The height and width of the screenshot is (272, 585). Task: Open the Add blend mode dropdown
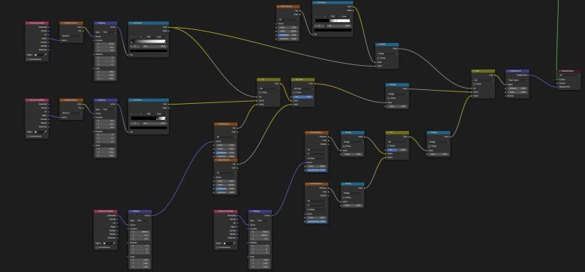click(483, 80)
